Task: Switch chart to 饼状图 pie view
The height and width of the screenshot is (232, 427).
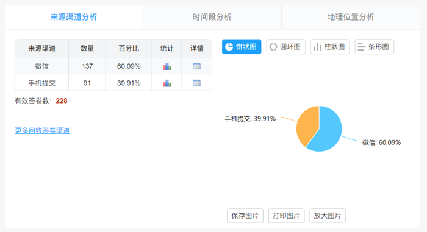Action: pos(242,47)
